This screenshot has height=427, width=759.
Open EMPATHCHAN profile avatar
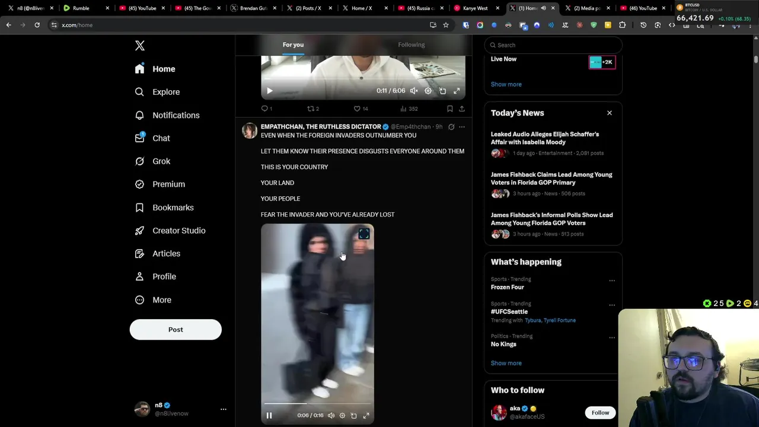250,130
